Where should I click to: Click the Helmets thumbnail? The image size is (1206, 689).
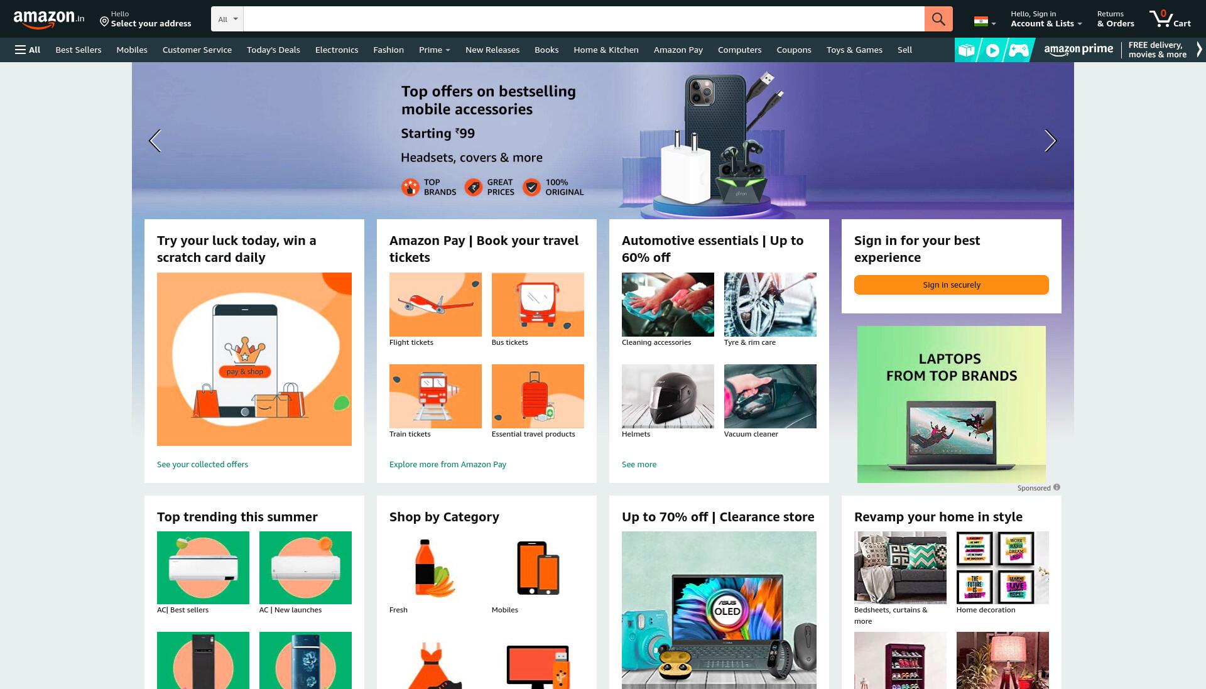[x=668, y=396]
